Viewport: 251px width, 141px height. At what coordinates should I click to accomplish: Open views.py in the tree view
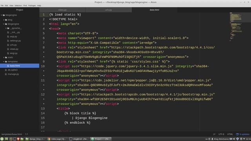point(14,49)
